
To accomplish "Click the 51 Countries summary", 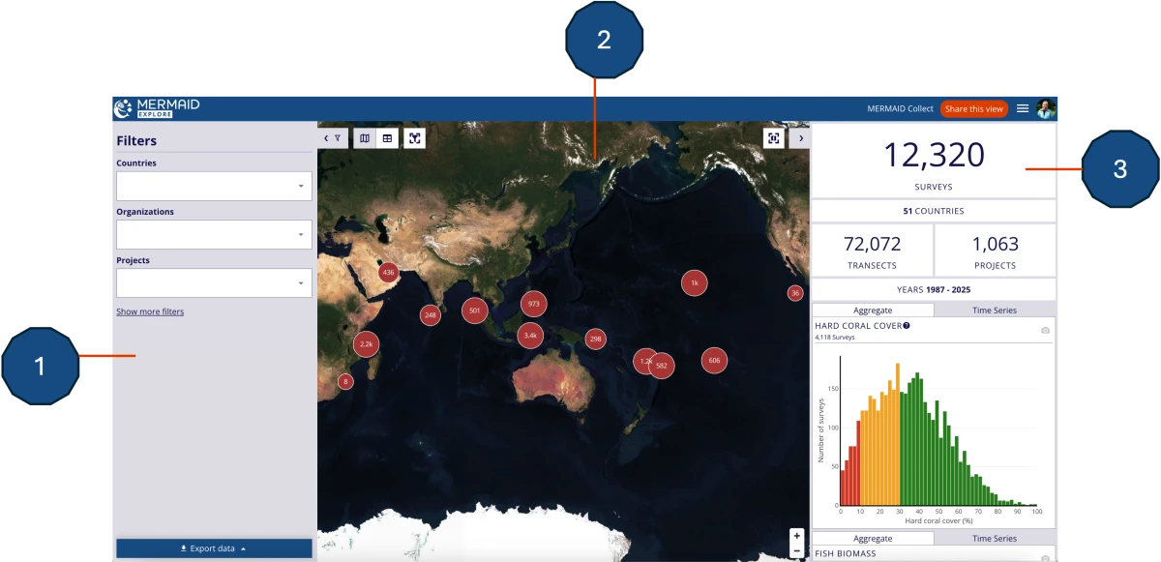I will [934, 210].
